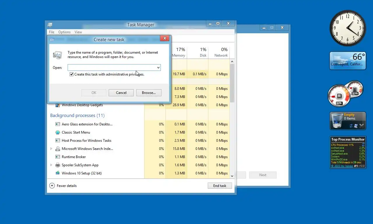Click the X icon in Recycle Bin gadget

click(361, 126)
